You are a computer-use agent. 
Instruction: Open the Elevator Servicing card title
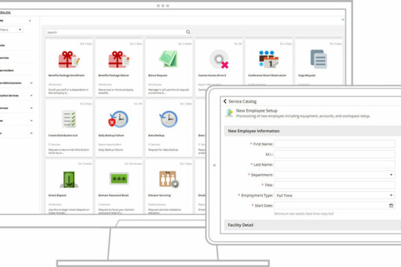coord(159,195)
